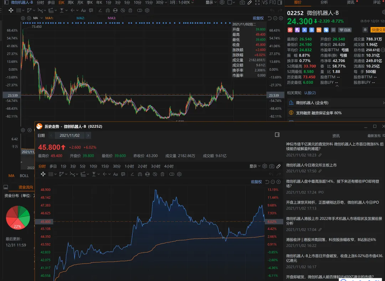Open the 显示 dropdown in history window

coord(255,166)
